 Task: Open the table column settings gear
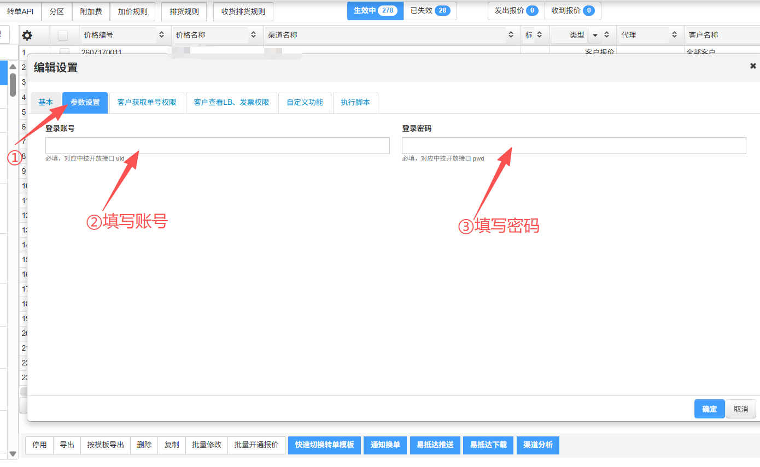click(x=27, y=36)
